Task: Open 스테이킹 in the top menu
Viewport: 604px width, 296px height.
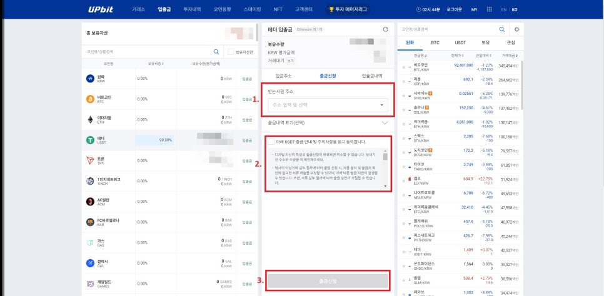Action: (x=253, y=9)
